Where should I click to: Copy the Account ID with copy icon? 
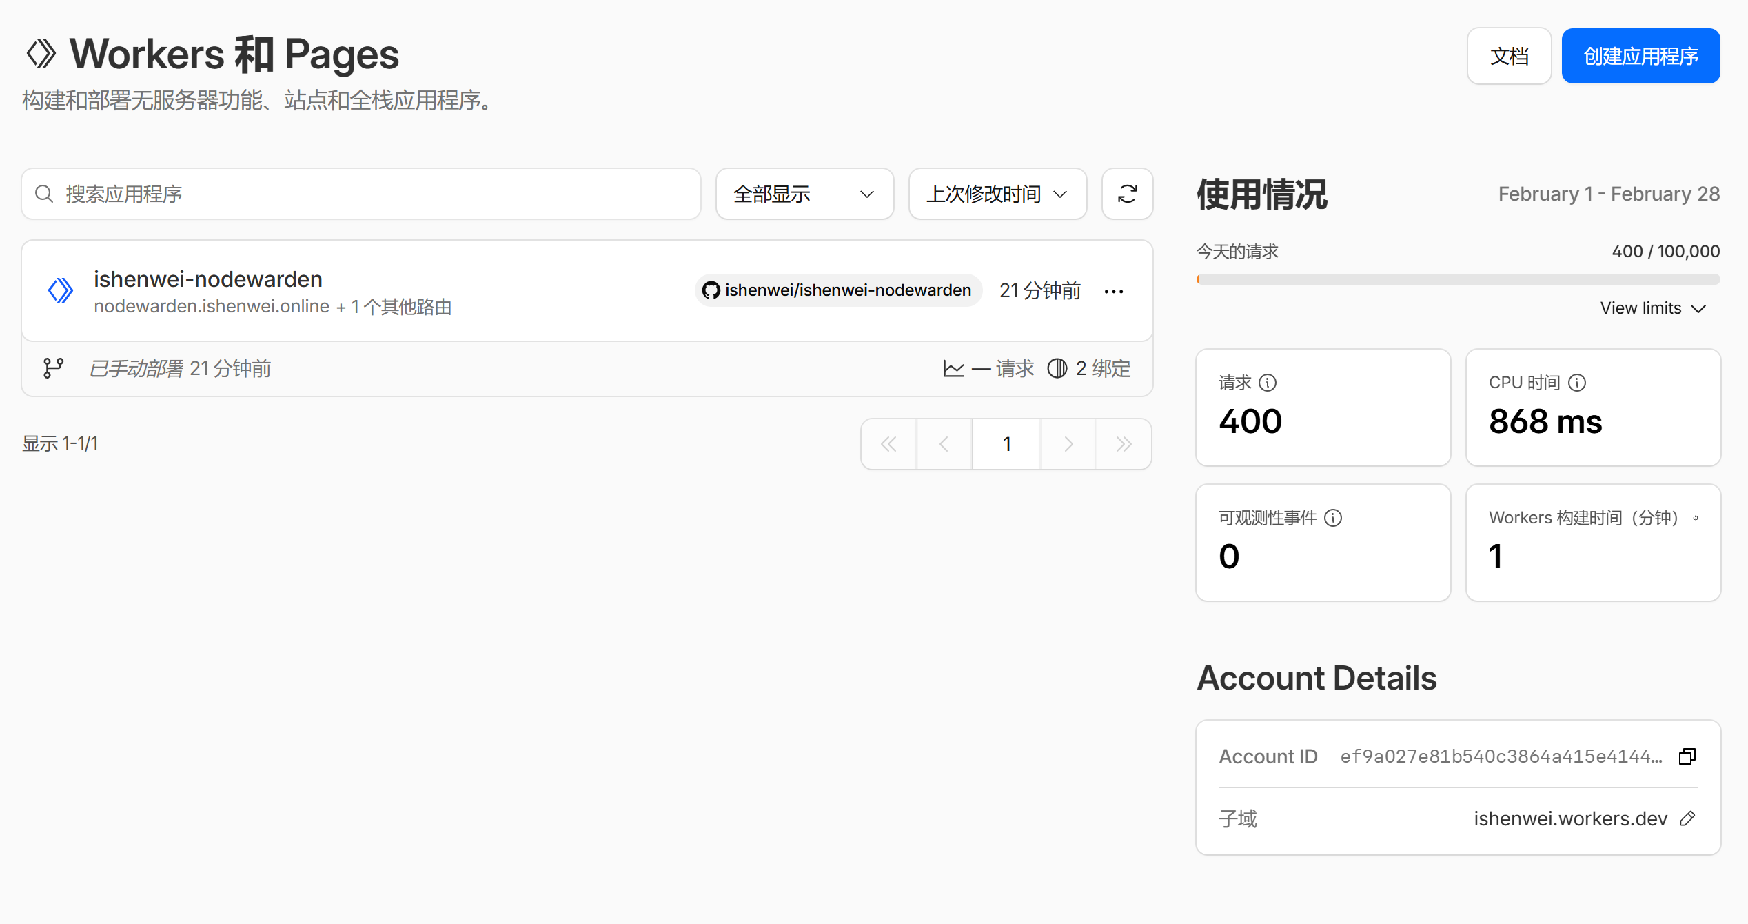point(1687,756)
